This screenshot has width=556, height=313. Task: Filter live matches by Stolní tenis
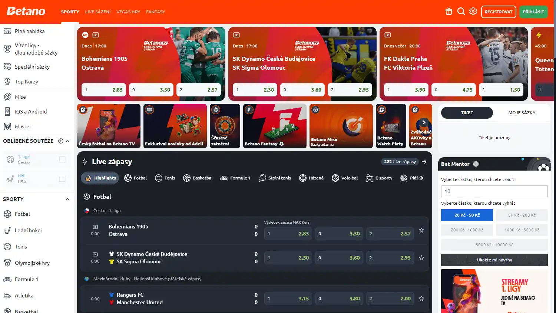click(275, 178)
